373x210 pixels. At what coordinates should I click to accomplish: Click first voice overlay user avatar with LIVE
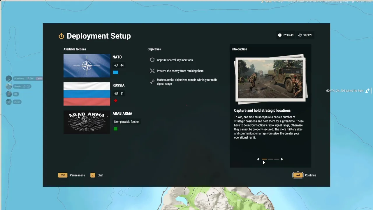[9, 78]
